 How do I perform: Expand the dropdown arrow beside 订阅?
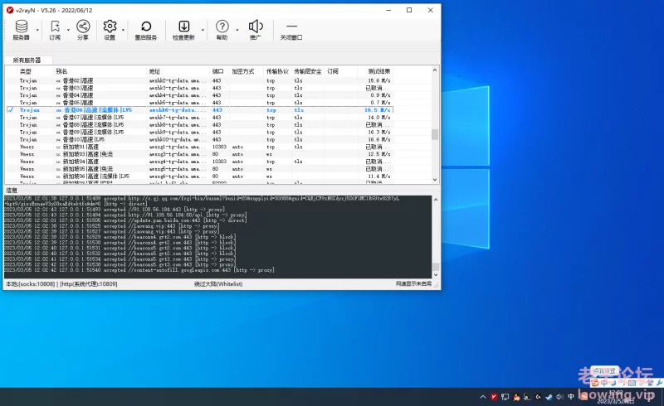coord(68,30)
